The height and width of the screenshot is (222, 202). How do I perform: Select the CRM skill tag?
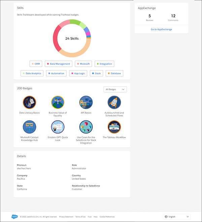pyautogui.click(x=36, y=64)
